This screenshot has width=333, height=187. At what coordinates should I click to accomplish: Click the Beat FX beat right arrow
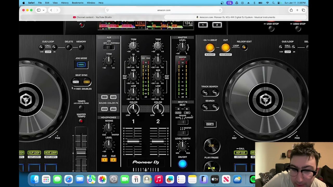(x=187, y=109)
